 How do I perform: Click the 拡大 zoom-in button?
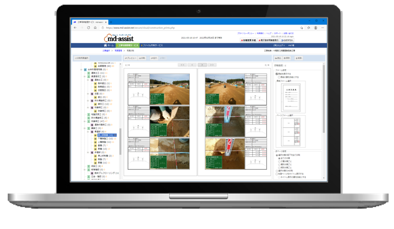click(x=153, y=58)
